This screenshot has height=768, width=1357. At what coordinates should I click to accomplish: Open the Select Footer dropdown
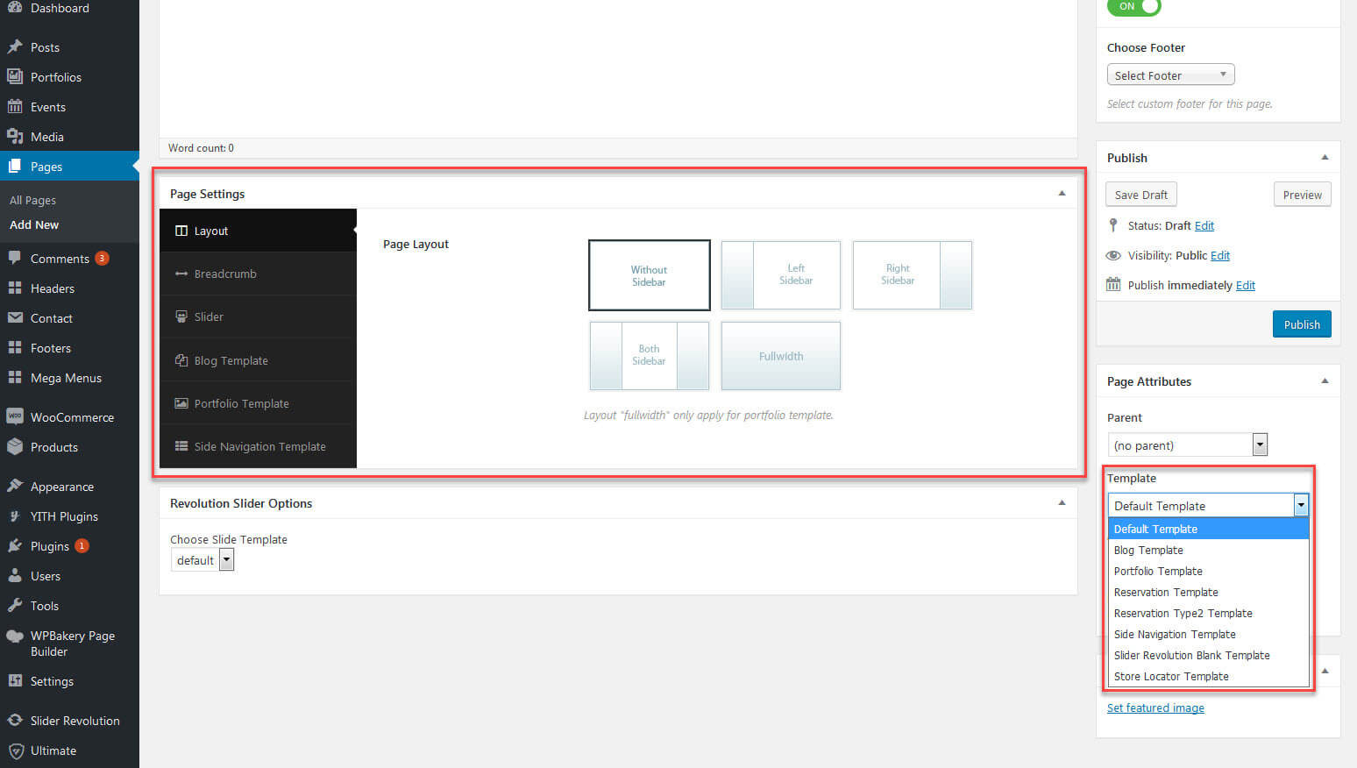(1170, 75)
